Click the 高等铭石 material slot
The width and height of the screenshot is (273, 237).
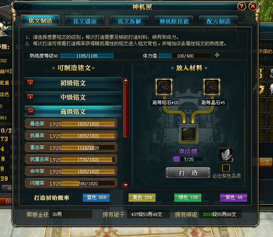[x=164, y=87]
